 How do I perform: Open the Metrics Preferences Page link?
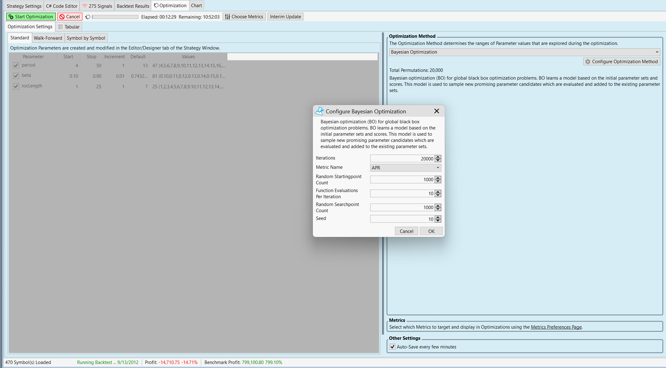[x=556, y=327]
